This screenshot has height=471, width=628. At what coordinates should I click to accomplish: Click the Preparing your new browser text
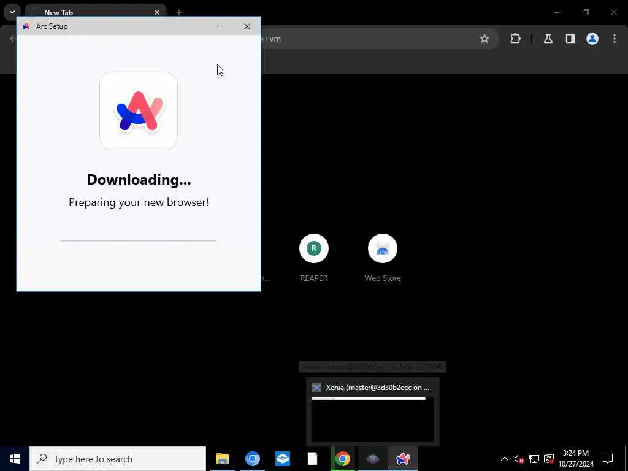(139, 202)
